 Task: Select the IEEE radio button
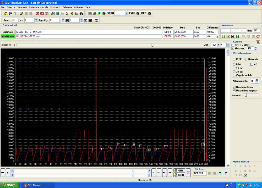pyautogui.click(x=234, y=59)
